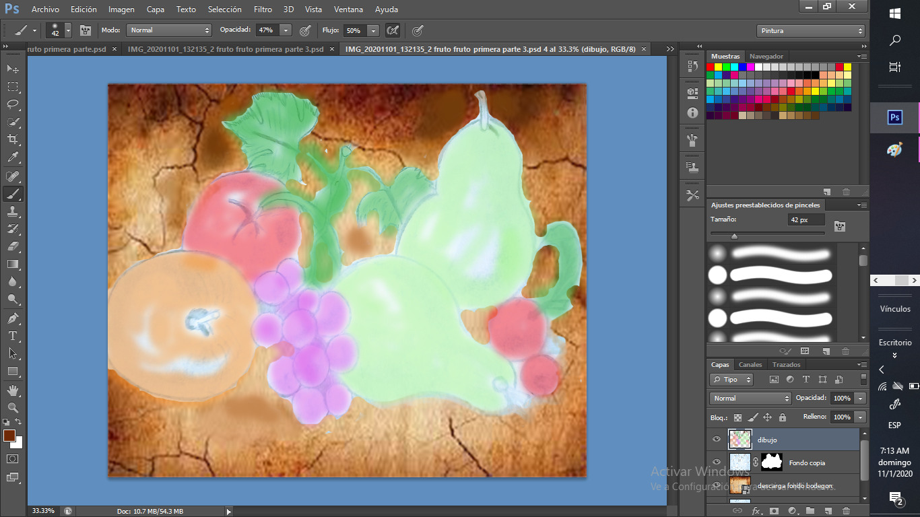Lock image pixels with brush icon
The height and width of the screenshot is (517, 920).
click(753, 417)
